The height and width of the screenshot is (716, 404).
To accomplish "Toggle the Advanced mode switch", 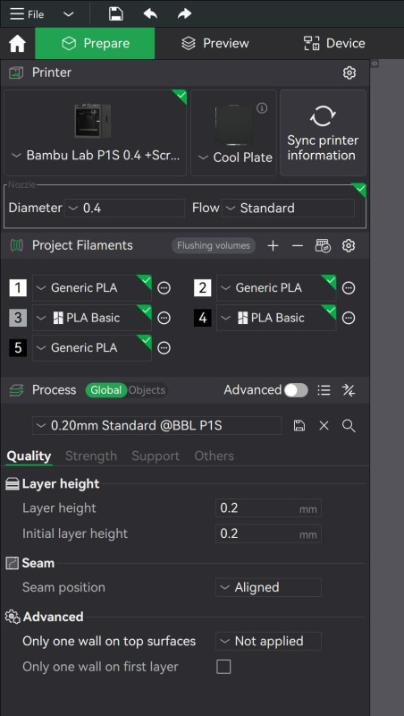I will pyautogui.click(x=296, y=390).
